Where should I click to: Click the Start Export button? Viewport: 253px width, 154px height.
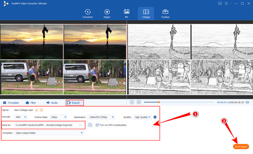[x=241, y=146]
